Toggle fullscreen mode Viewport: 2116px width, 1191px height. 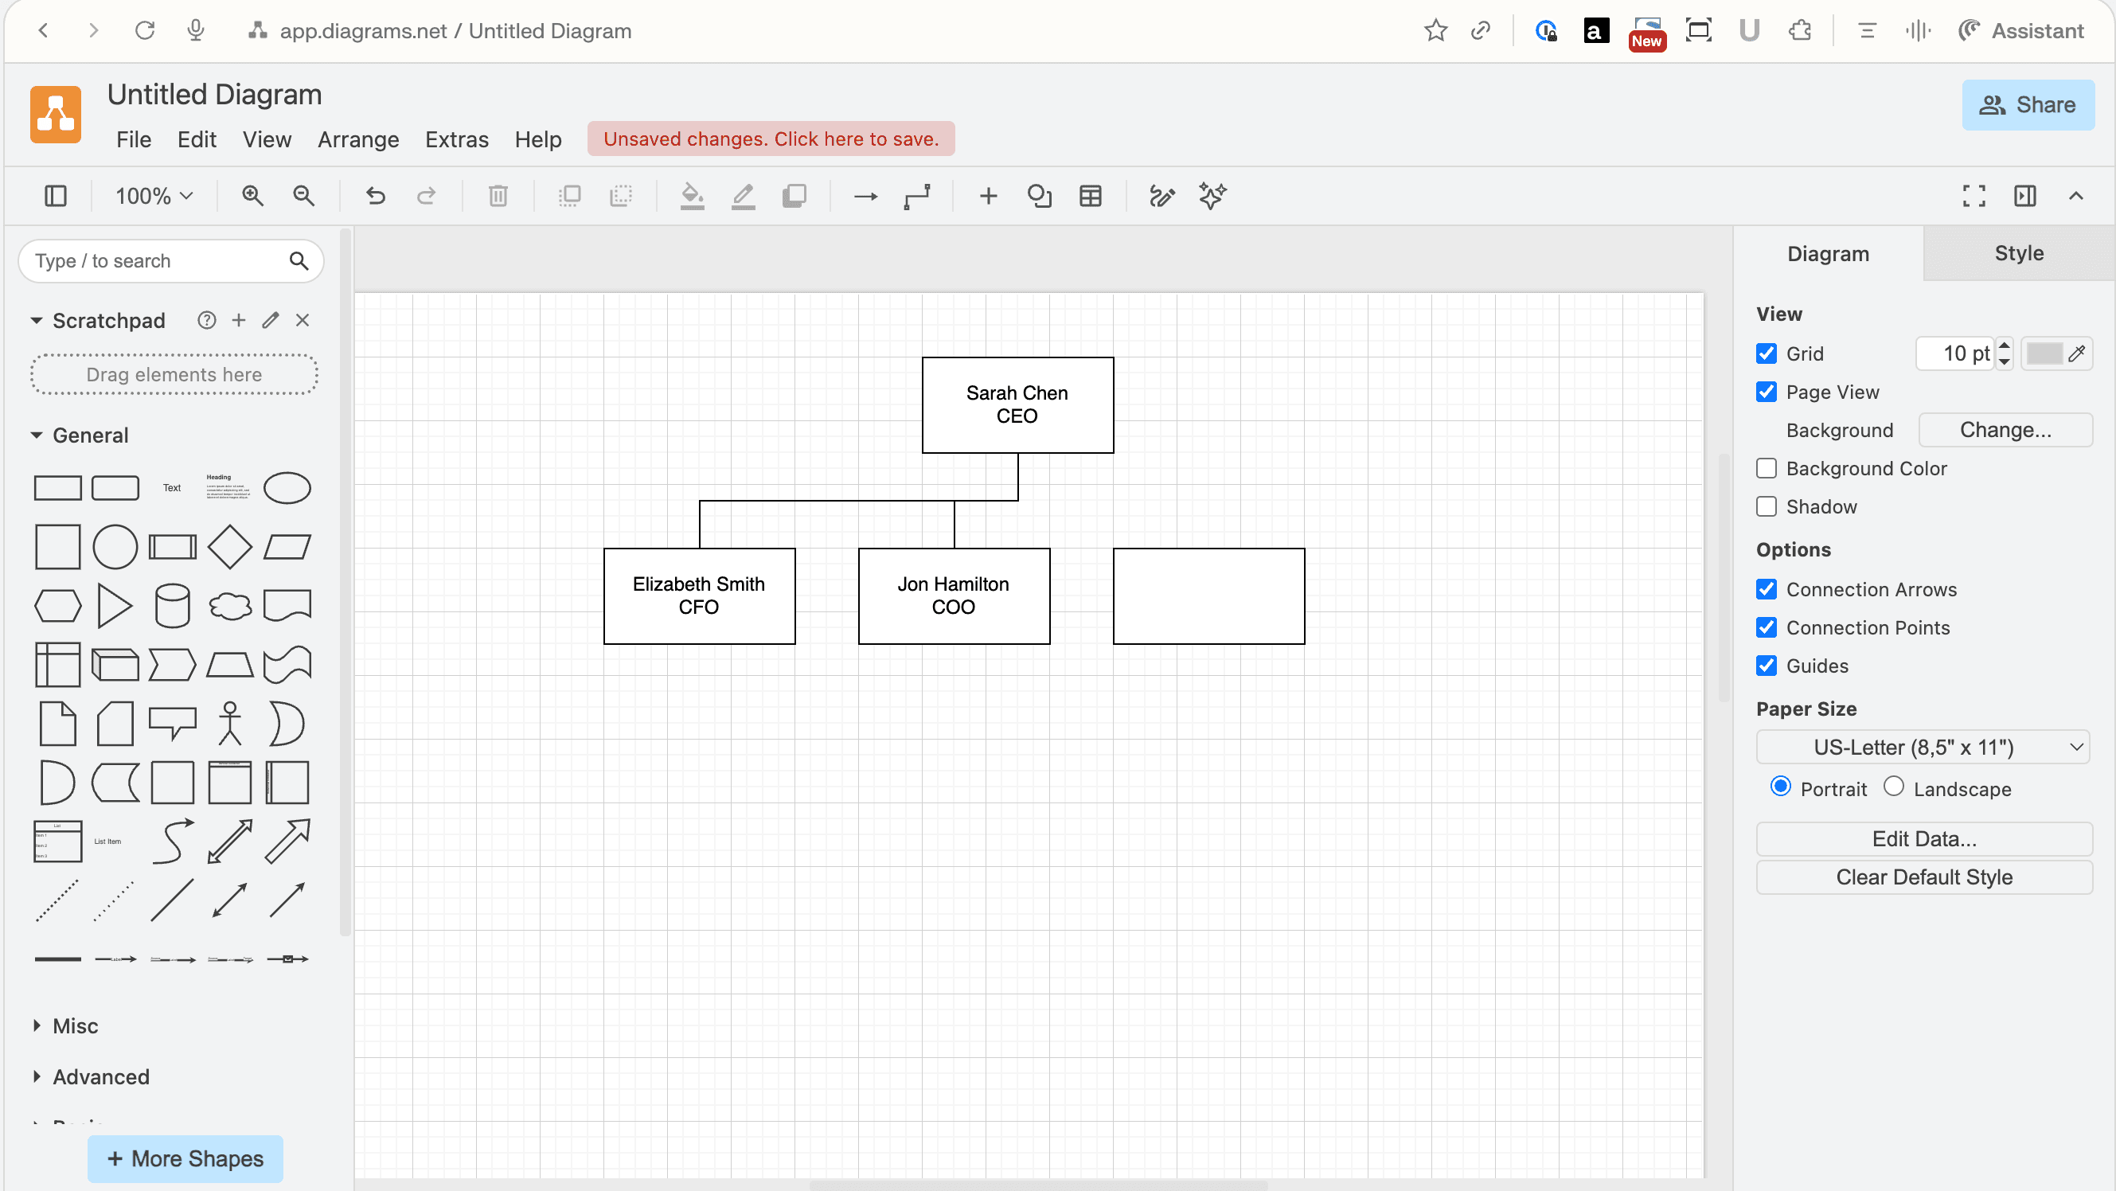tap(1974, 197)
